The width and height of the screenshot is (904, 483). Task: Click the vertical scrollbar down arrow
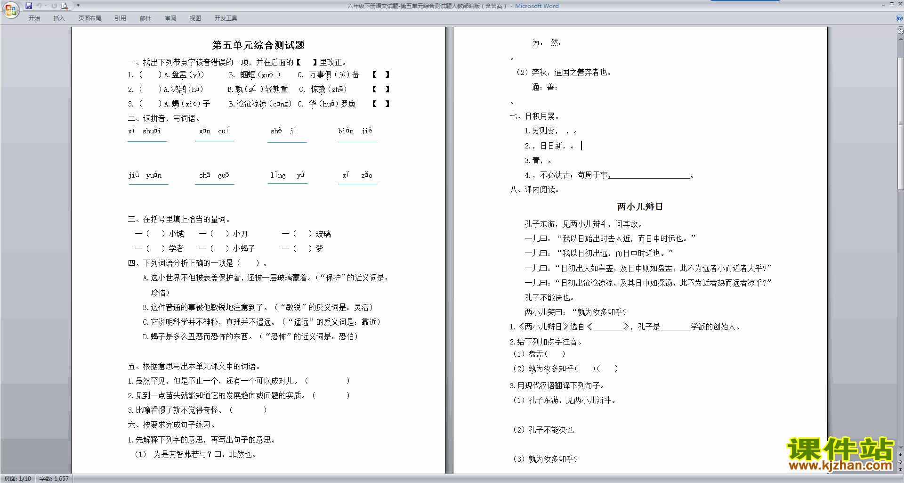900,448
